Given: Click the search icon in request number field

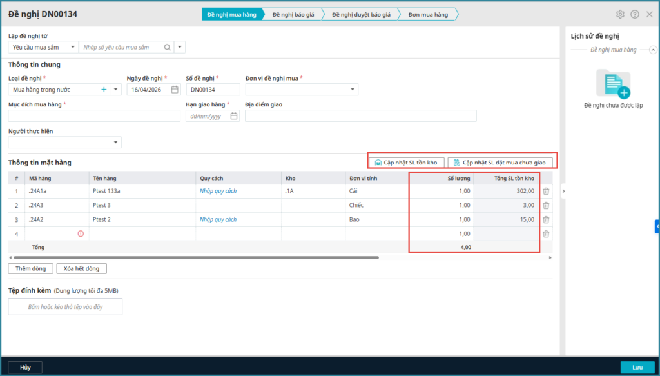Looking at the screenshot, I should click(x=168, y=47).
